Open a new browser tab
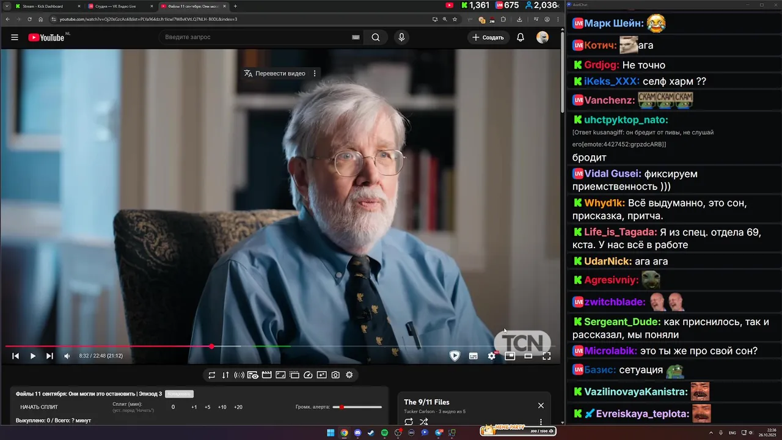The image size is (782, 440). tap(236, 6)
